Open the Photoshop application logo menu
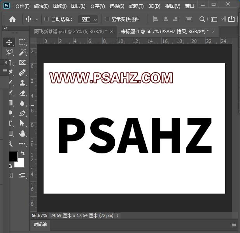This screenshot has height=233, width=240. tap(7, 6)
